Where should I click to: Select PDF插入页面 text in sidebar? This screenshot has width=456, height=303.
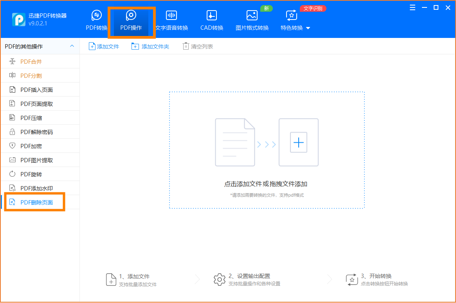37,90
